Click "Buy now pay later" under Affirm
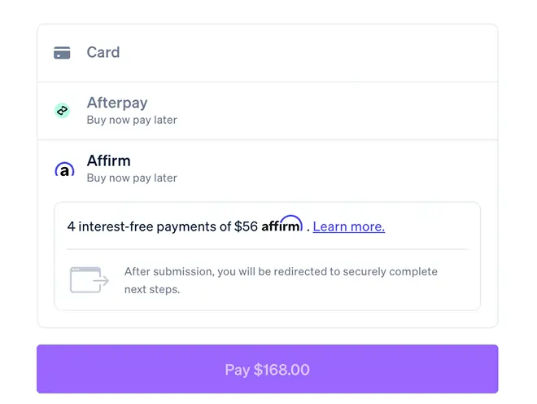 click(132, 178)
